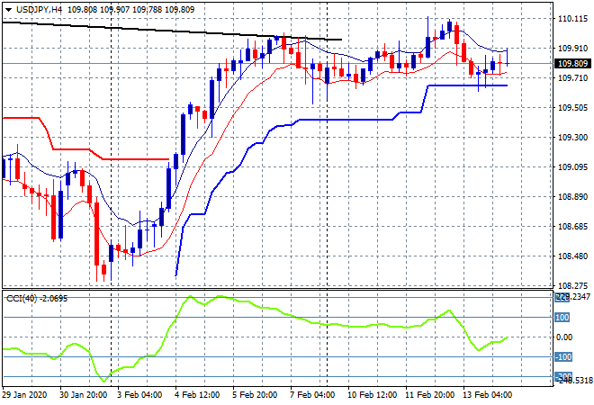594x405 pixels.
Task: Click the 108.275 price axis label
Action: [572, 285]
